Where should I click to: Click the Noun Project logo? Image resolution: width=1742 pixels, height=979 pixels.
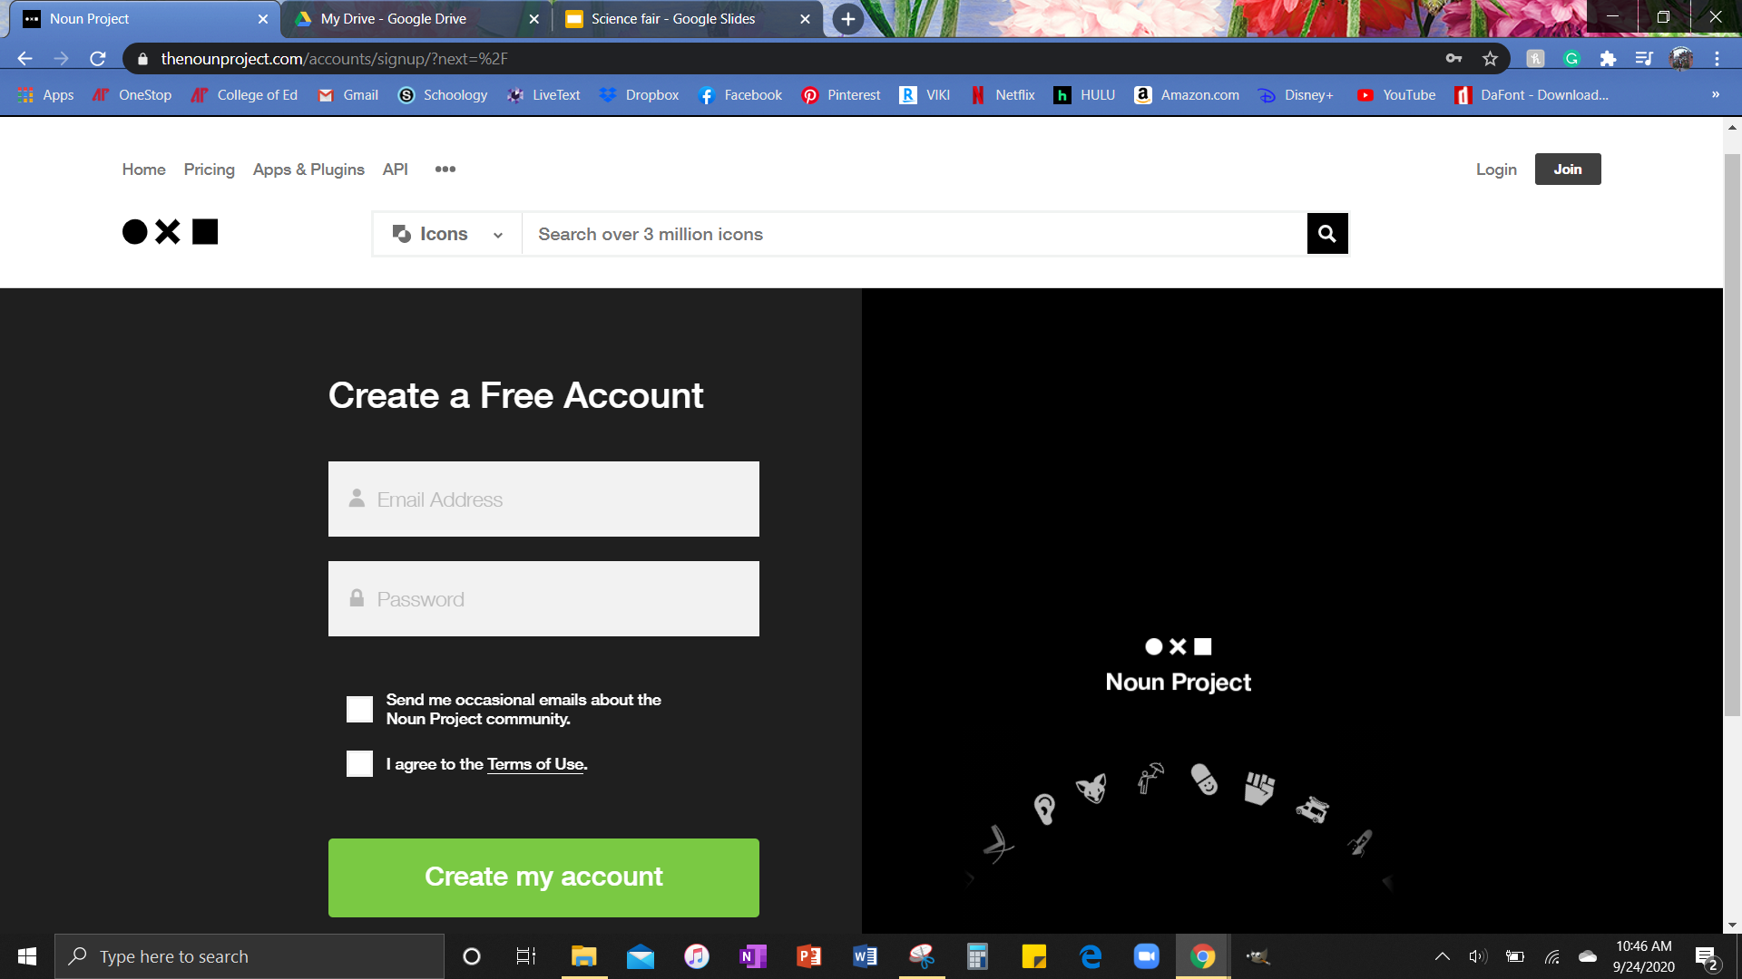pyautogui.click(x=169, y=231)
